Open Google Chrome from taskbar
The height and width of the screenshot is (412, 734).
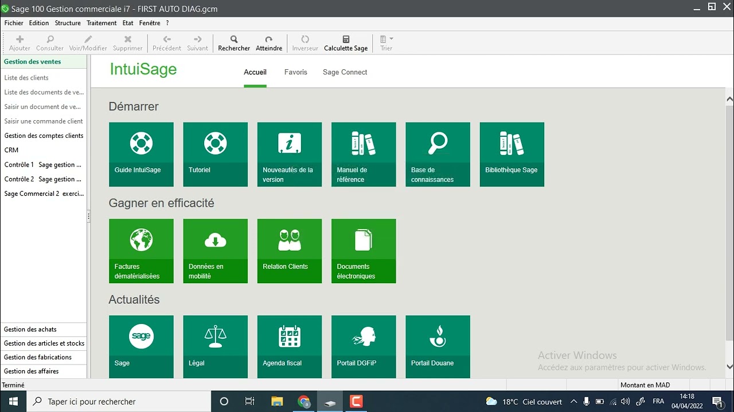point(304,402)
